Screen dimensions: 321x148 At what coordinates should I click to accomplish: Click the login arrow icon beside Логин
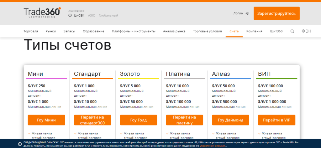pyautogui.click(x=247, y=13)
